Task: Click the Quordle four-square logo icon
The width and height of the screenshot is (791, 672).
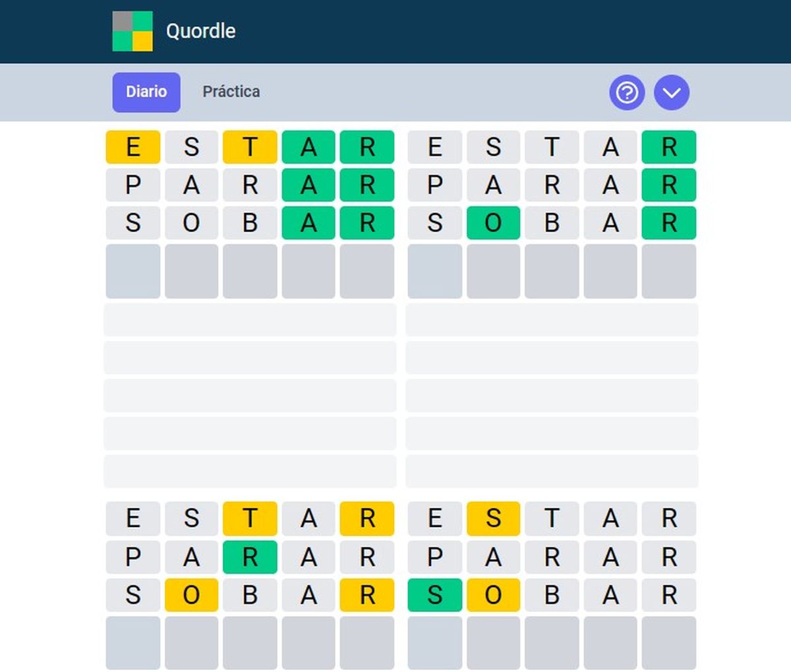Action: coord(132,31)
